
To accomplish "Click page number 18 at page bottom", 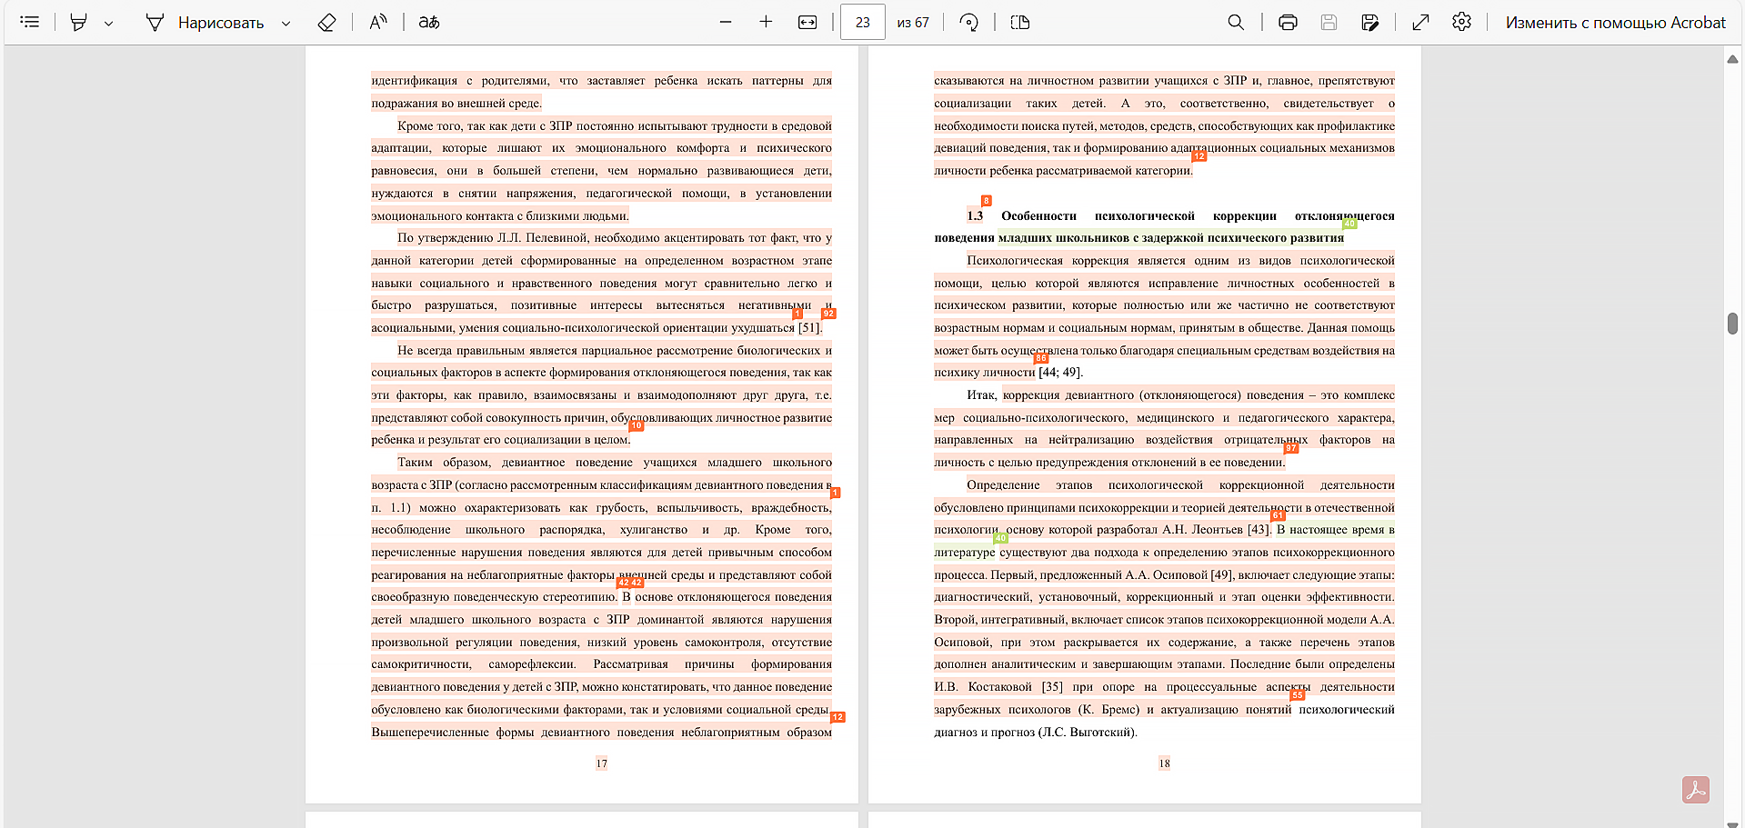I will coord(1164,763).
